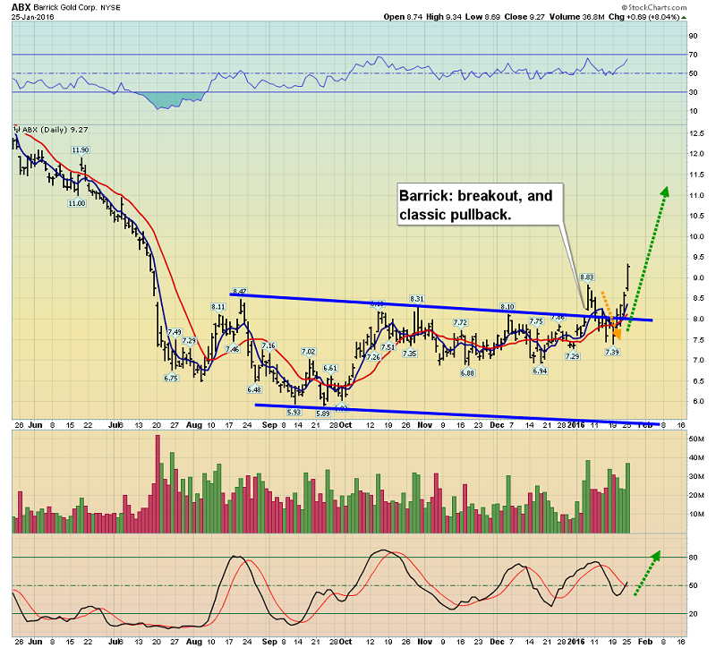Select the 11.00 low price label
Image resolution: width=716 pixels, height=648 pixels.
[x=77, y=203]
